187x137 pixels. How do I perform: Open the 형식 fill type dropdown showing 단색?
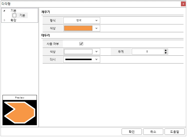tap(82, 20)
